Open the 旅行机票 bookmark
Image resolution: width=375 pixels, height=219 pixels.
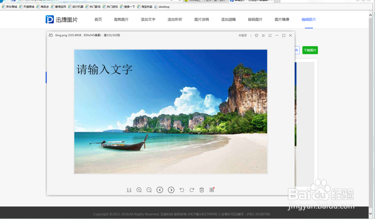coord(76,7)
